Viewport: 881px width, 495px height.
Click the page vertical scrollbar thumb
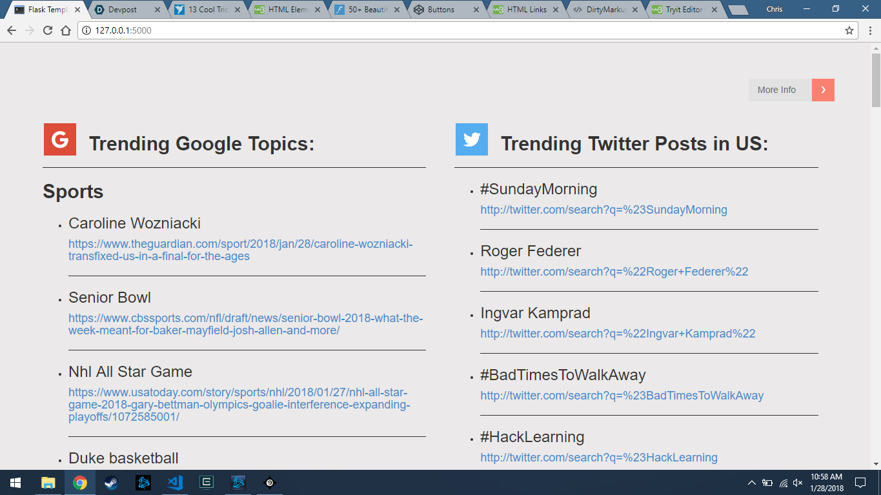(x=876, y=81)
